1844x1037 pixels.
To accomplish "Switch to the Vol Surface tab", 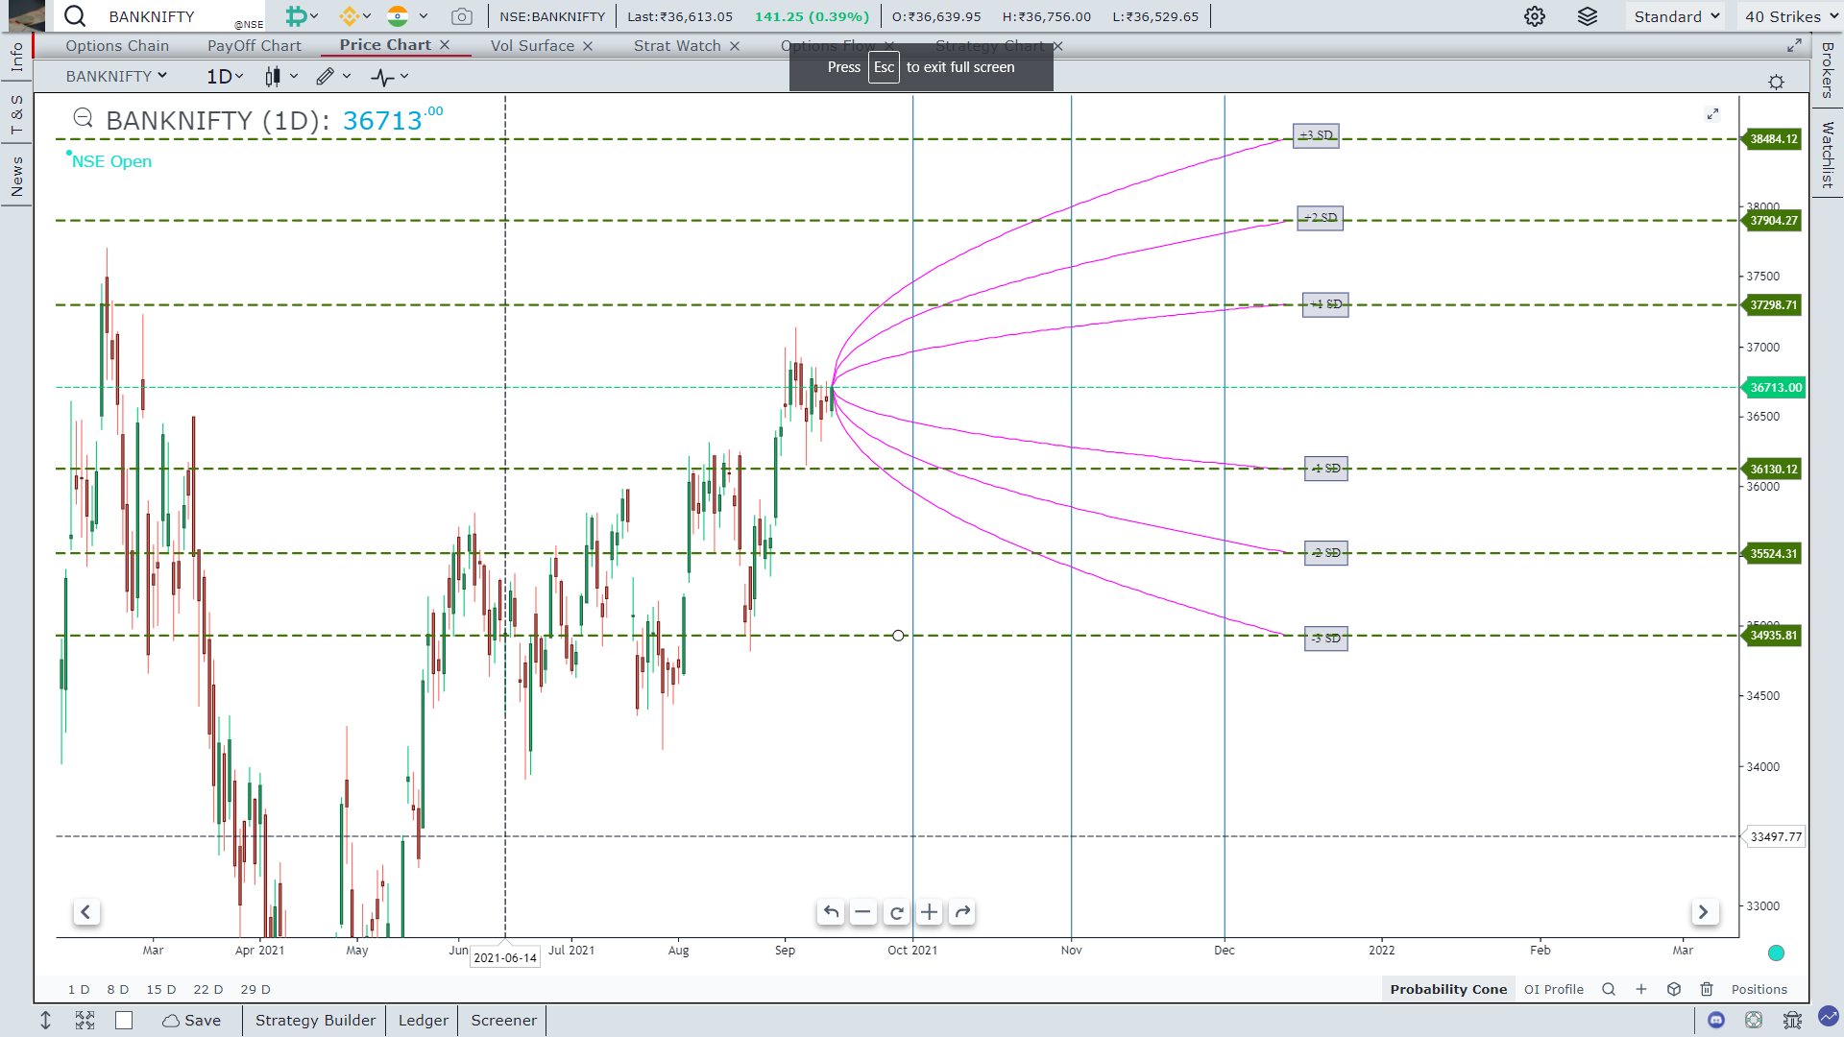I will point(532,46).
